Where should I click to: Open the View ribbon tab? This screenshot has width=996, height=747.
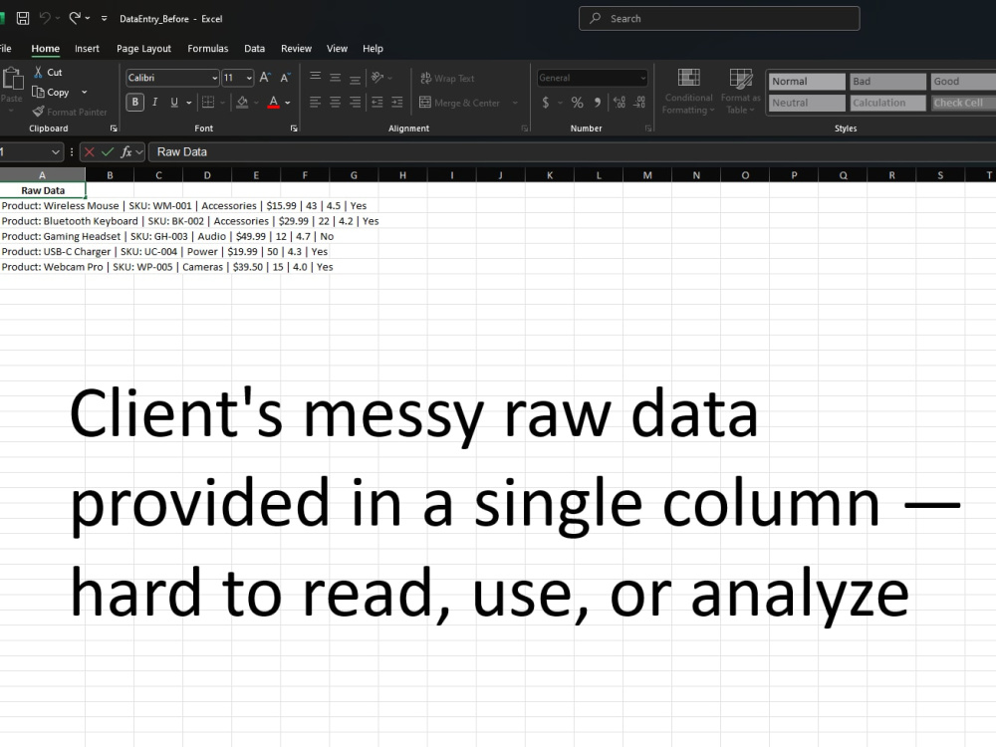tap(338, 48)
